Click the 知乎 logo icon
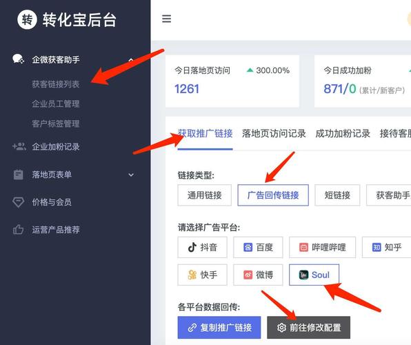 pyautogui.click(x=377, y=247)
